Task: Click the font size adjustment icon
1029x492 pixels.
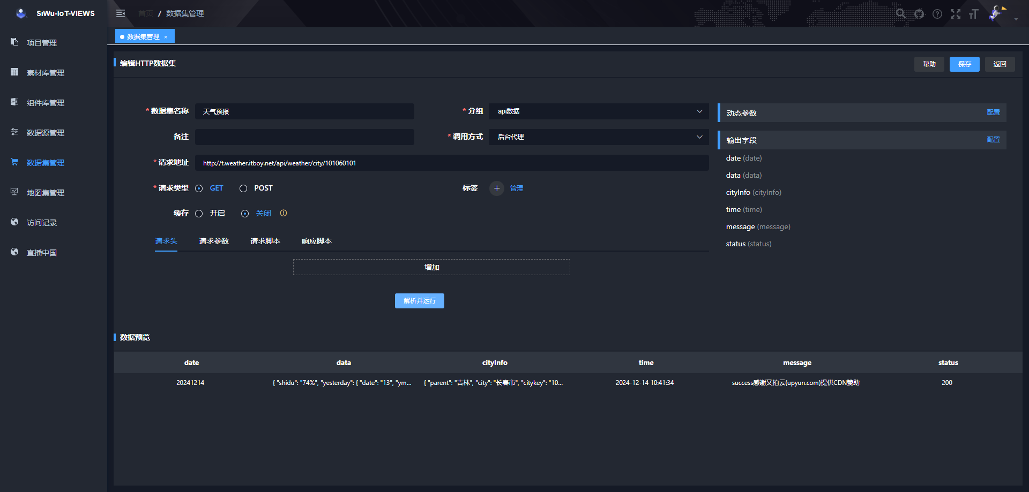Action: coord(974,14)
